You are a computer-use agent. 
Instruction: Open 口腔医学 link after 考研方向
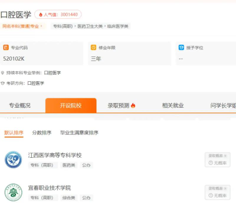(35, 83)
